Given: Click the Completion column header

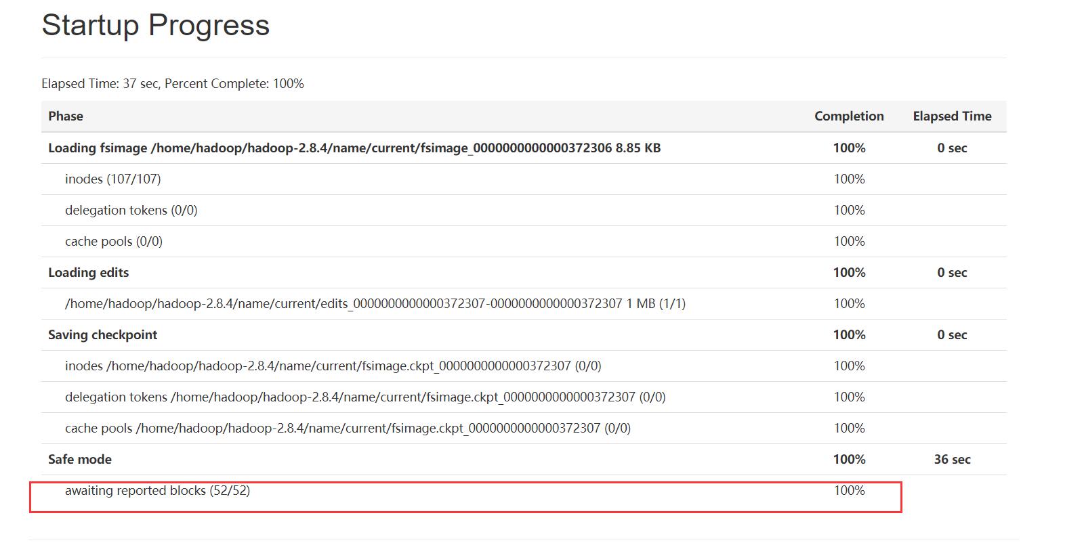Looking at the screenshot, I should coord(848,116).
